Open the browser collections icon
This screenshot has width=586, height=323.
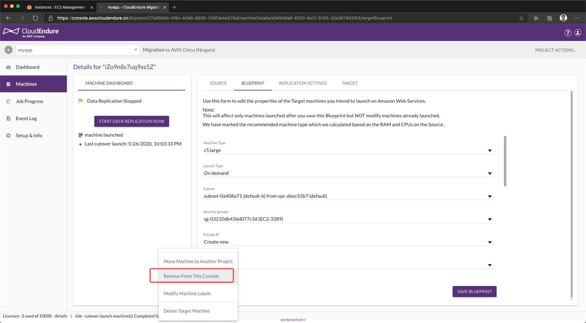[x=549, y=18]
